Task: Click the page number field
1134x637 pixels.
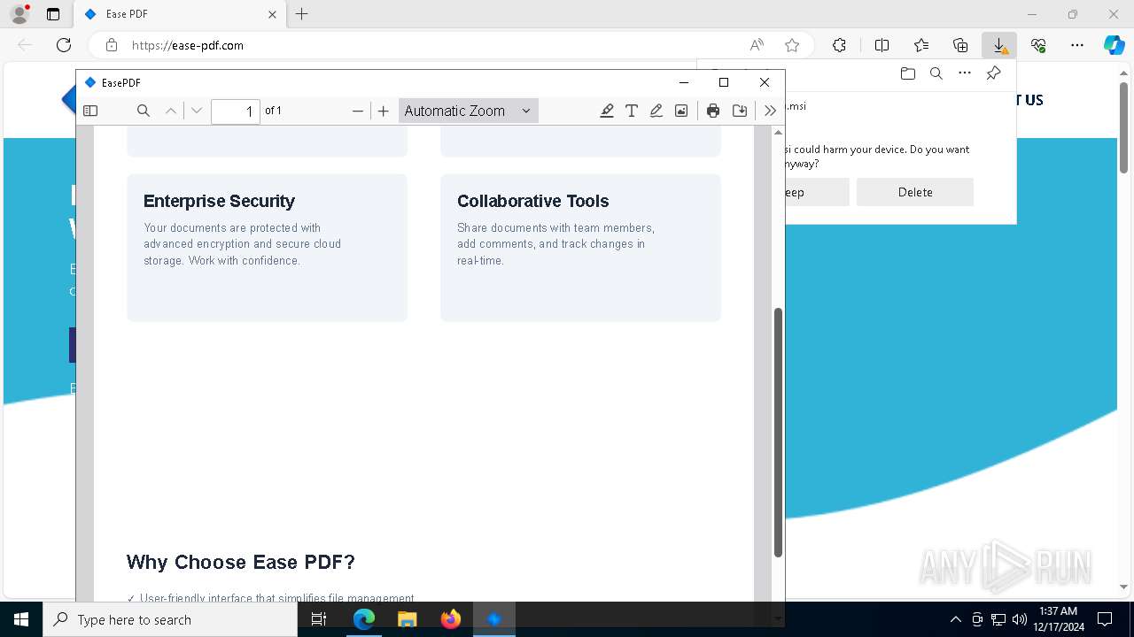Action: click(236, 111)
